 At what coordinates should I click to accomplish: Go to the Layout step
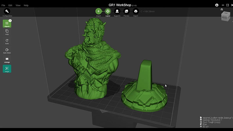[x=108, y=11]
